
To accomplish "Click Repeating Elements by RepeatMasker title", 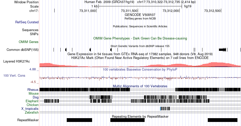I will click(x=140, y=116).
